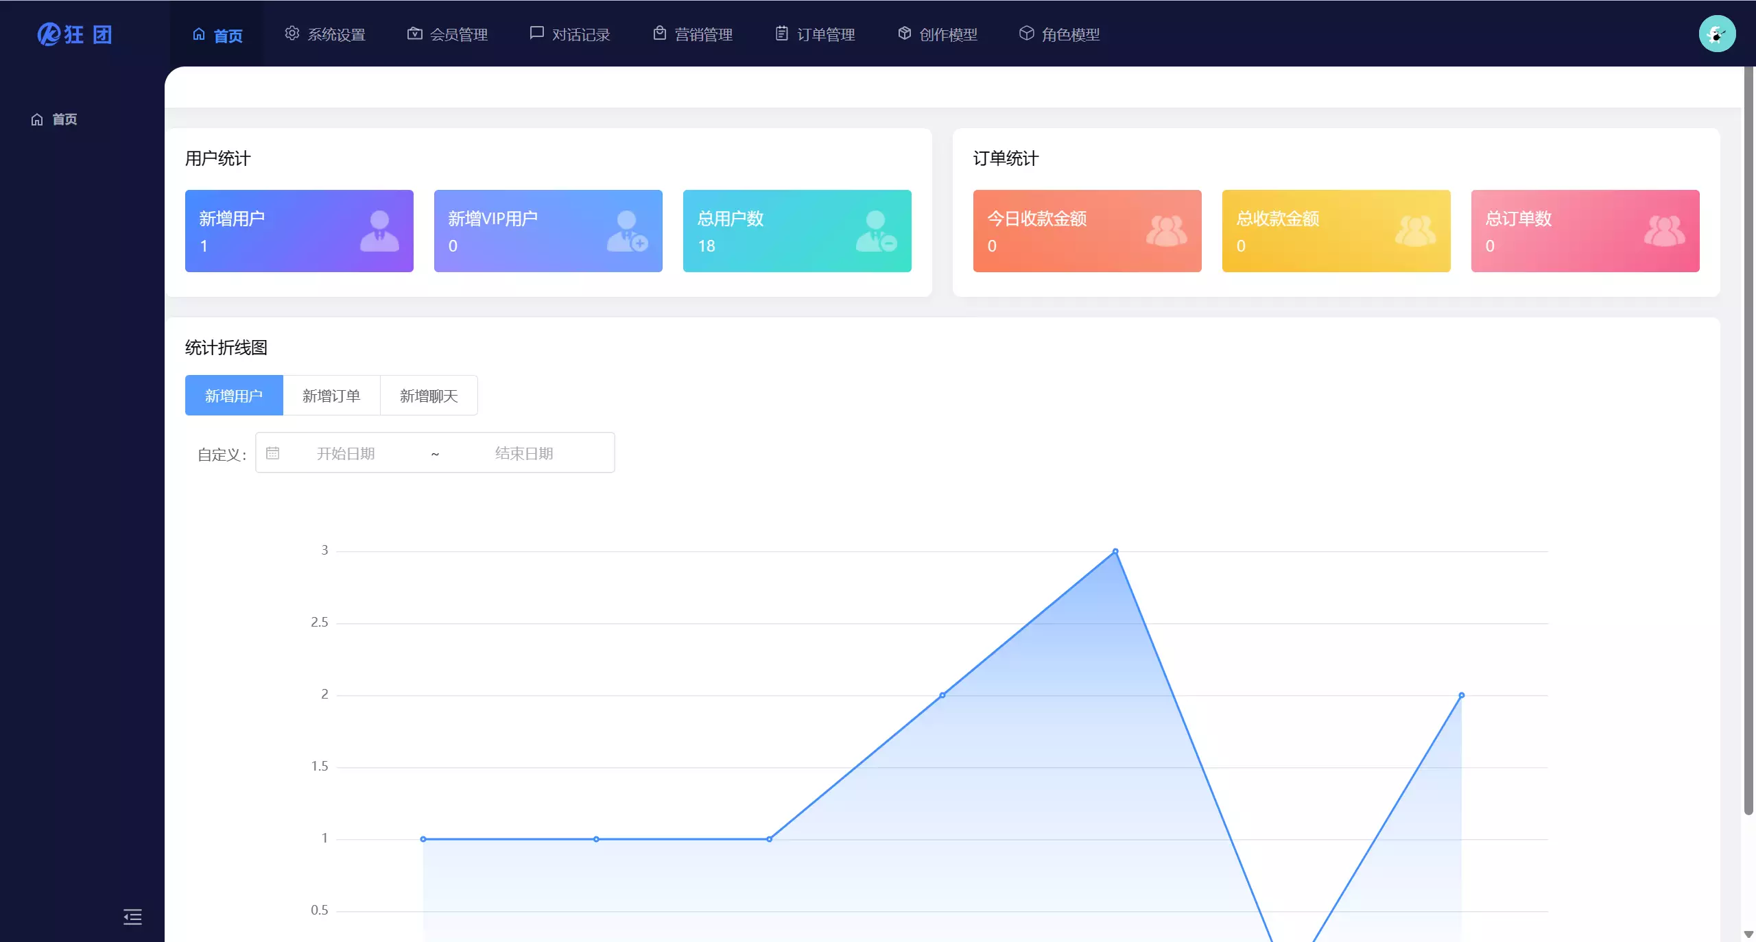Image resolution: width=1756 pixels, height=942 pixels.
Task: Click the cube icon of 角色模型
Action: (x=1027, y=33)
